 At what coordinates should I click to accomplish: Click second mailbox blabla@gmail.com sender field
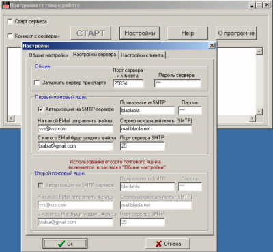coord(75,222)
